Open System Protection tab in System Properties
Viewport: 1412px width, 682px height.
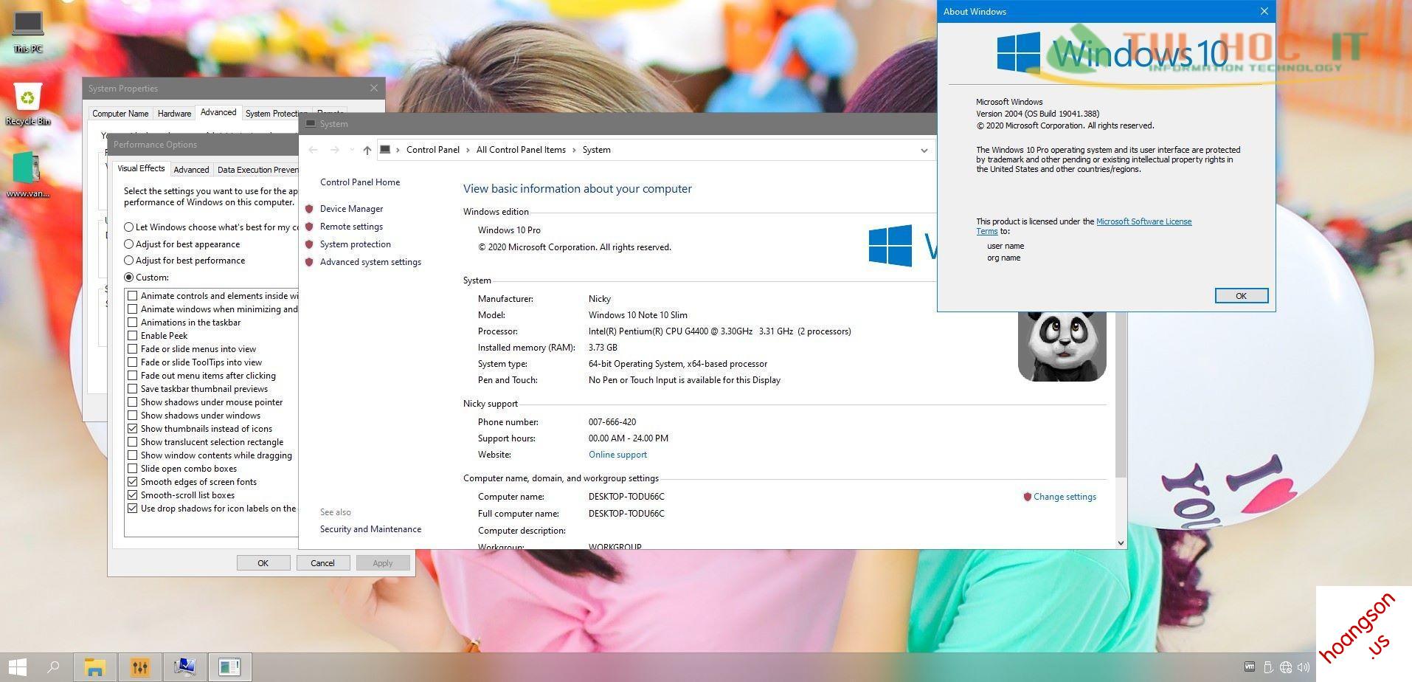[275, 114]
